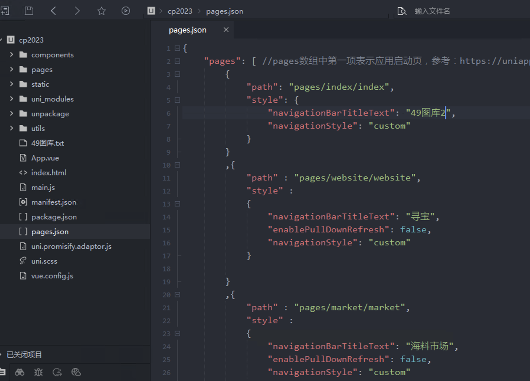Image resolution: width=530 pixels, height=381 pixels.
Task: Click the save file toolbar icon
Action: pyautogui.click(x=29, y=11)
